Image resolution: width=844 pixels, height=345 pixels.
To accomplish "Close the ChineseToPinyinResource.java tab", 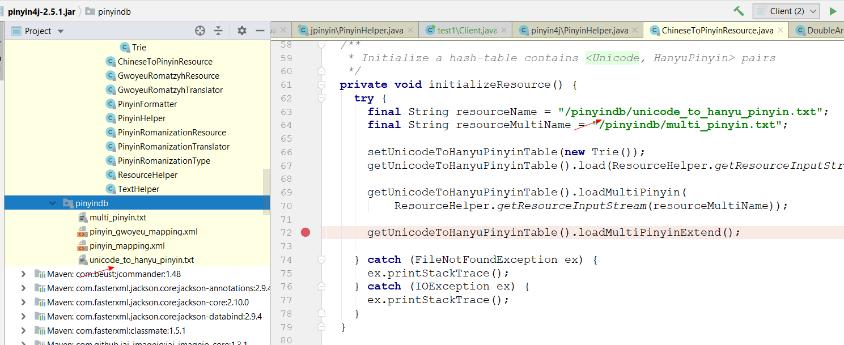I will click(781, 31).
